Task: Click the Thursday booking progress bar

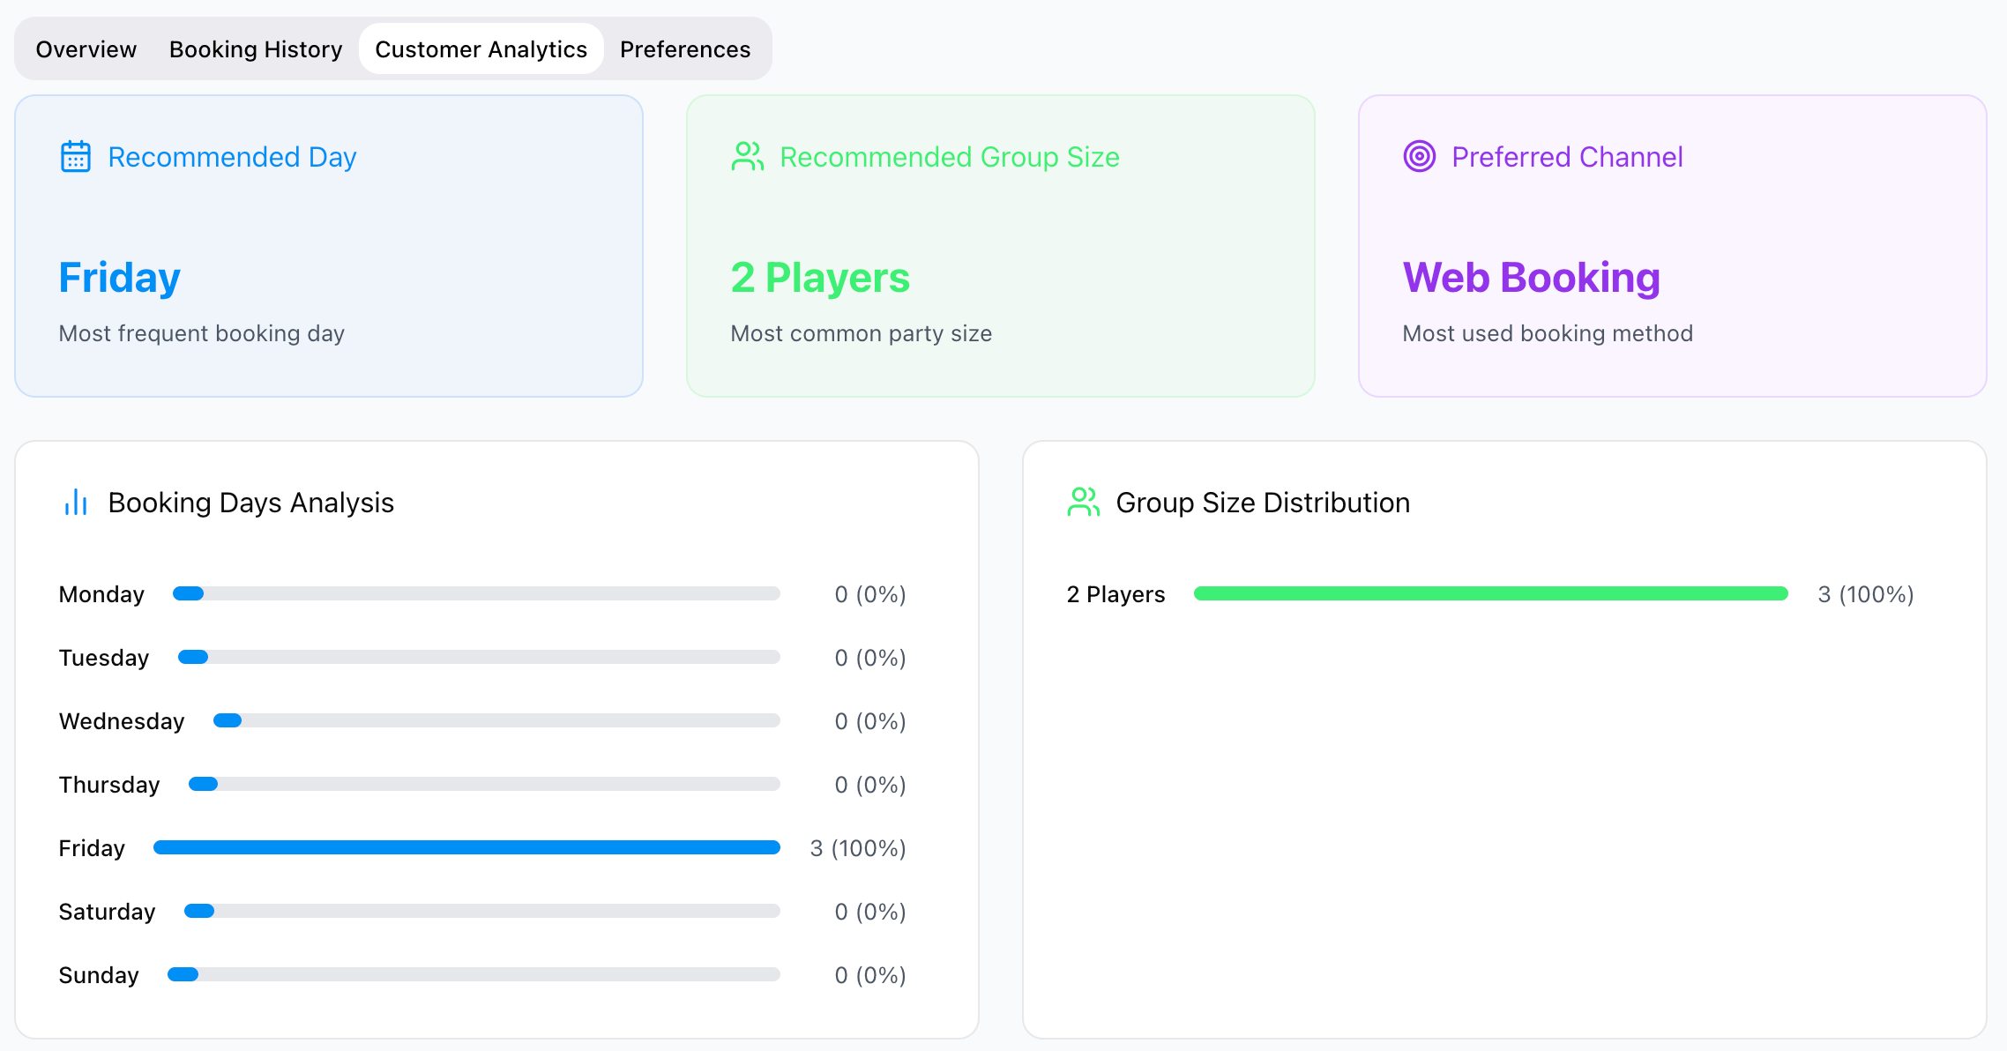Action: pyautogui.click(x=484, y=785)
